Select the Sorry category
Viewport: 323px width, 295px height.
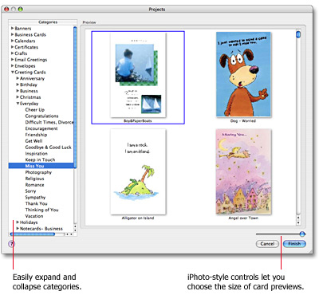[x=30, y=191]
